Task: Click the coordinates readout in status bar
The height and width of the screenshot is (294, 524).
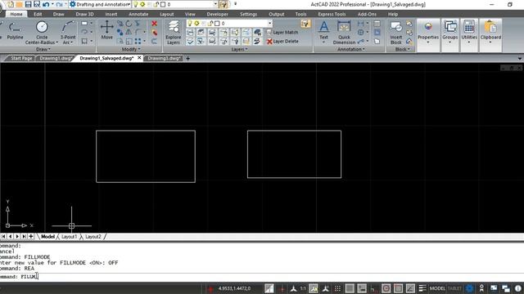Action: 234,288
